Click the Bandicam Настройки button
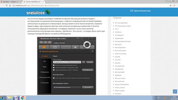 click(88, 87)
